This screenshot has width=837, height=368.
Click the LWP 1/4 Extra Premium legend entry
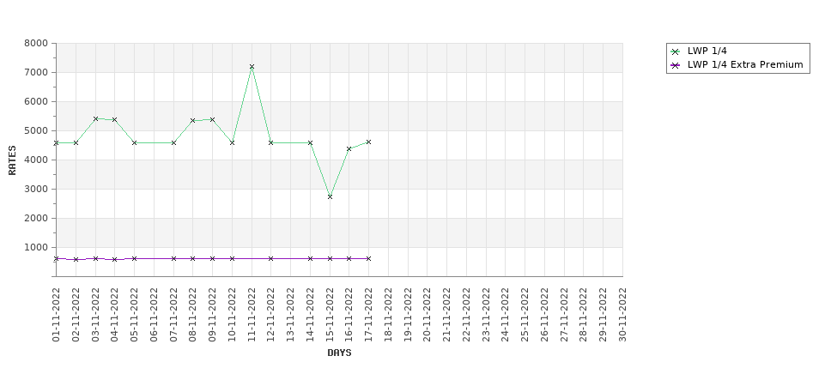point(737,65)
